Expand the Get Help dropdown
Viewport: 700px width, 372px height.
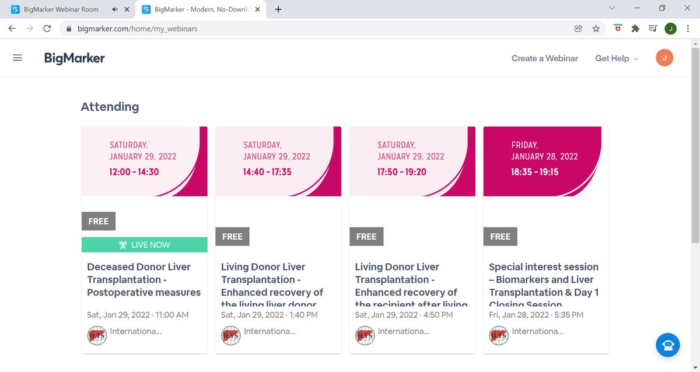tap(617, 58)
